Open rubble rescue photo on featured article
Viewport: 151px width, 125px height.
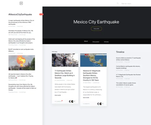pyautogui.click(x=65, y=60)
